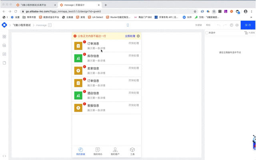Click the 卖家信息 list row title
Image resolution: width=256 pixels, height=160 pixels.
tap(93, 68)
